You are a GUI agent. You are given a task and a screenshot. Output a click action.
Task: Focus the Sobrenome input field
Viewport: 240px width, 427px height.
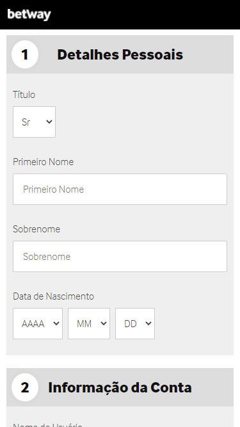tap(120, 256)
